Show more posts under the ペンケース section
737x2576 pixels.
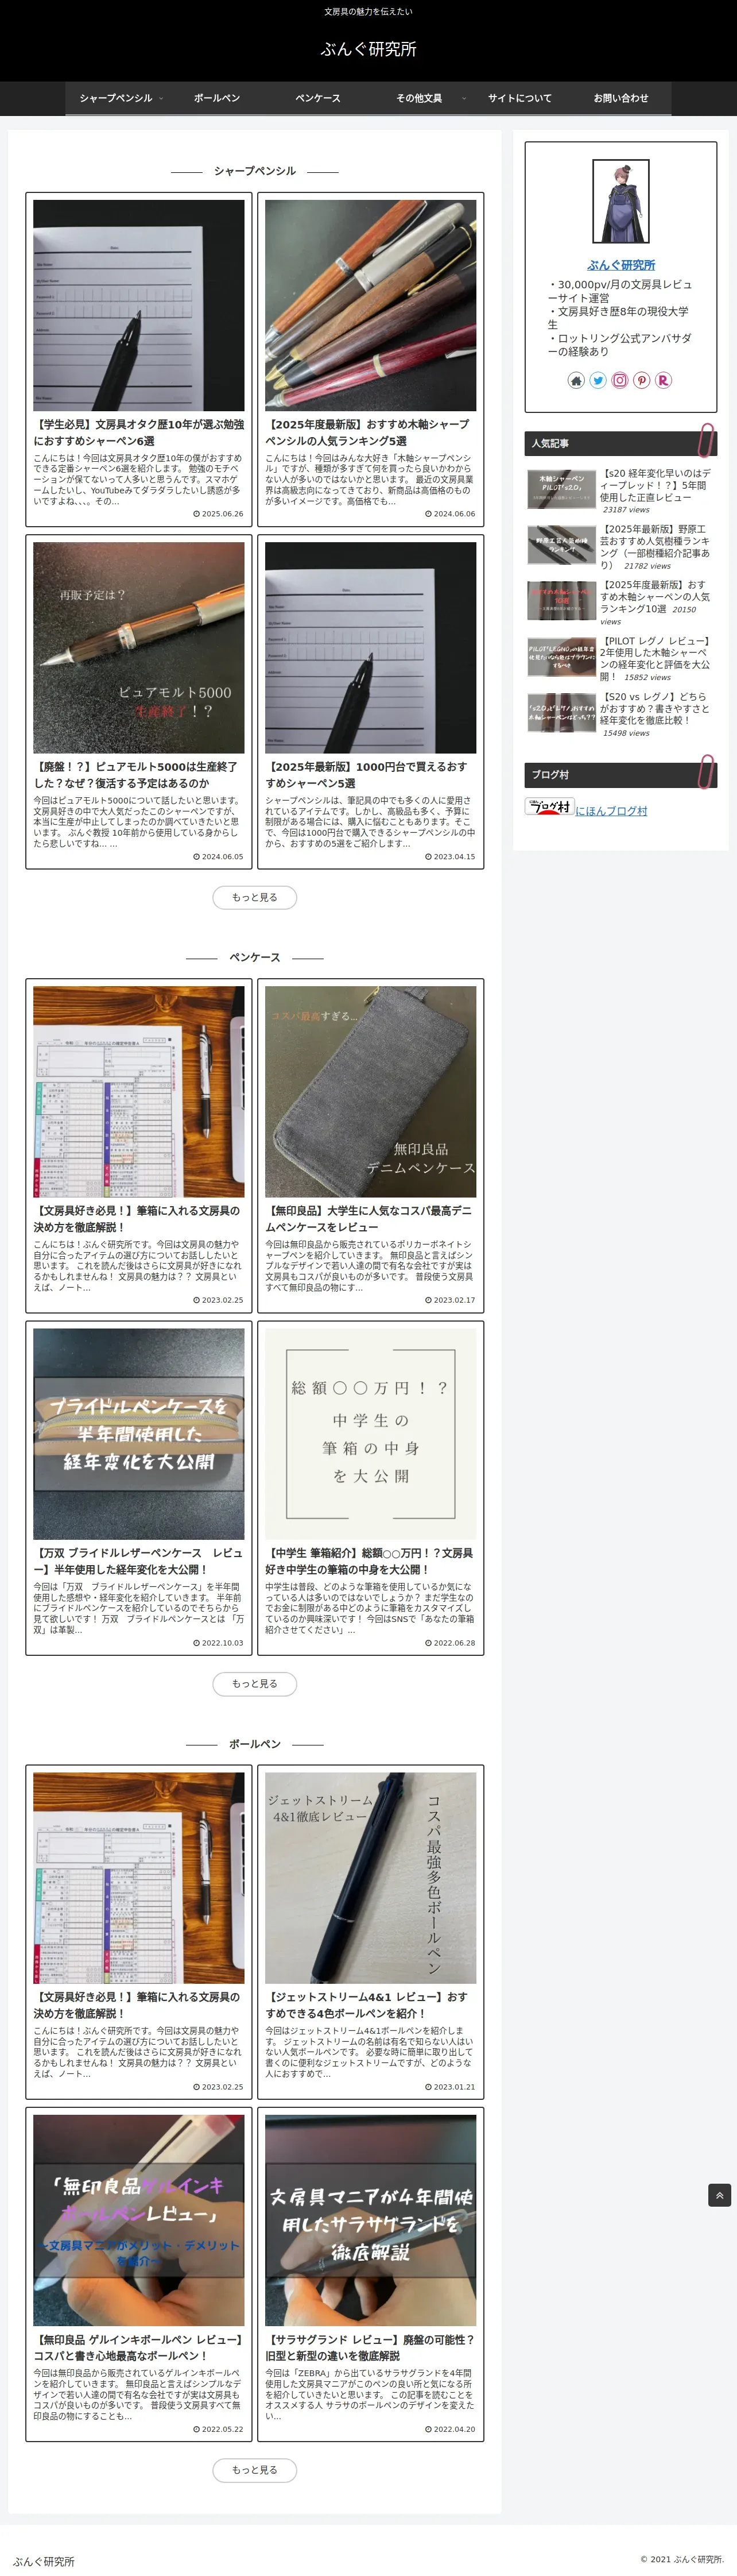pyautogui.click(x=255, y=1684)
